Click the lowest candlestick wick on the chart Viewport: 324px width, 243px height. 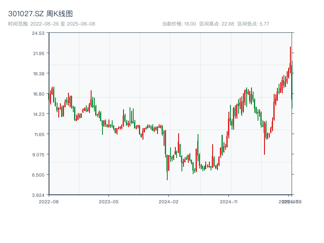coord(167,179)
